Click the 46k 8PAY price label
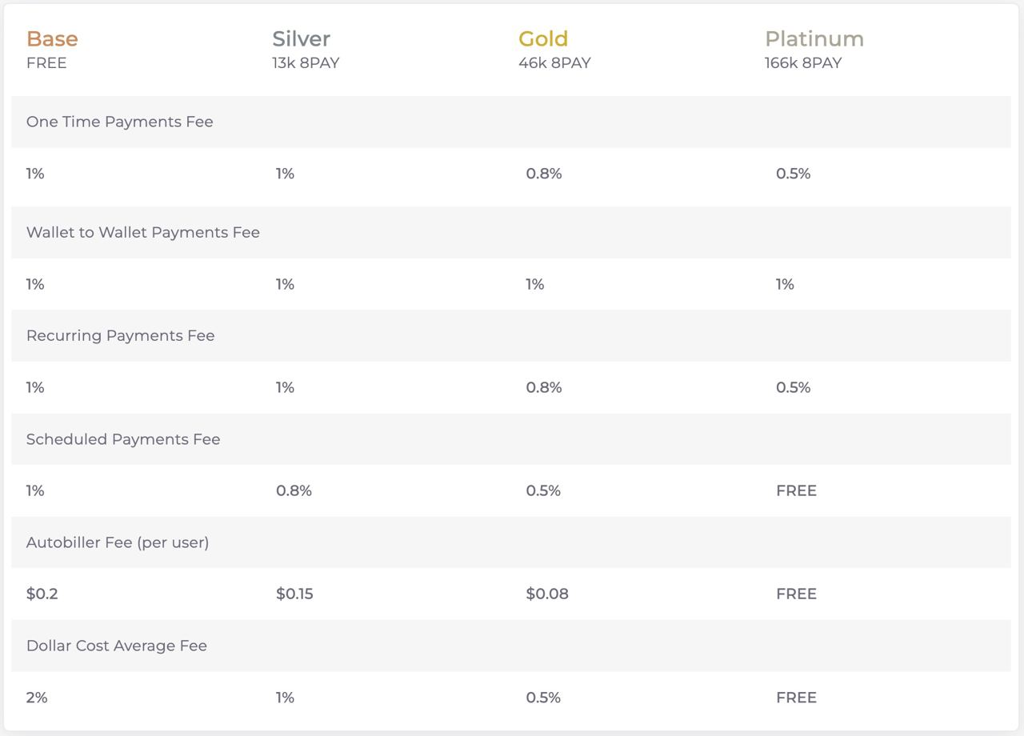 click(554, 63)
